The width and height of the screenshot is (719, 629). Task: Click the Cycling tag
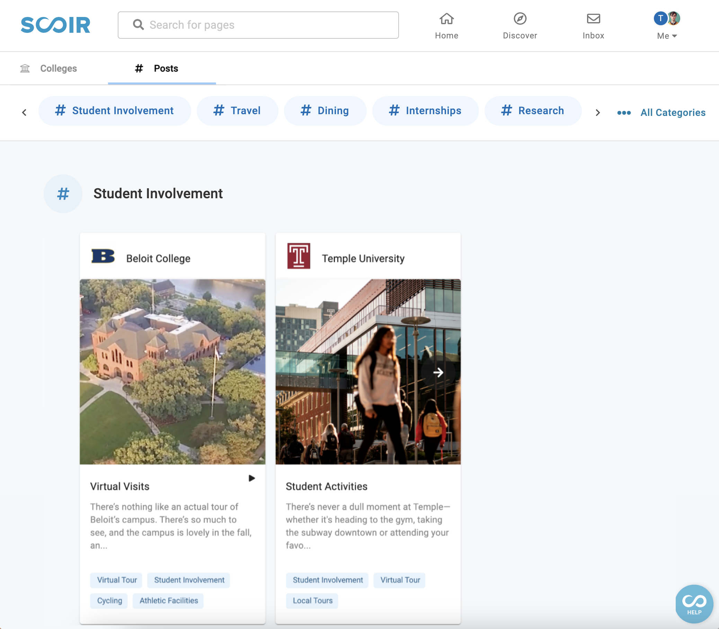pyautogui.click(x=110, y=601)
